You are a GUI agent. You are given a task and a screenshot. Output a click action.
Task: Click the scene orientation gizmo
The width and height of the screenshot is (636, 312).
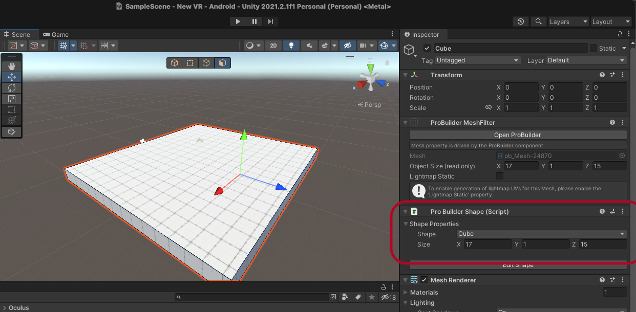[x=370, y=78]
